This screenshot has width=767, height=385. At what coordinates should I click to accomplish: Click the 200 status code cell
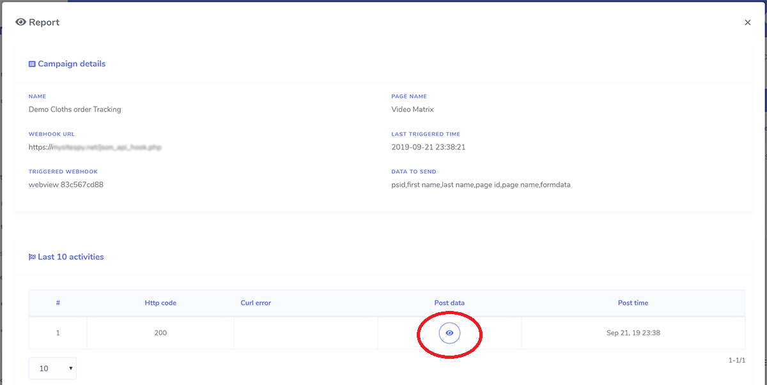pyautogui.click(x=160, y=332)
